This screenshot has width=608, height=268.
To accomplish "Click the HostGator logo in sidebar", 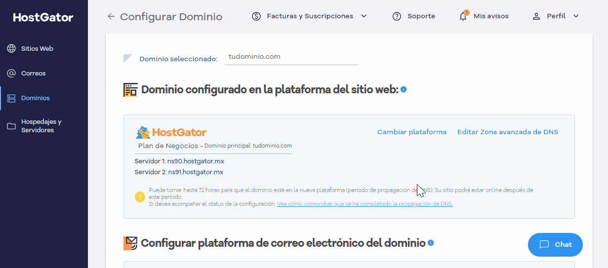I will 43,18.
